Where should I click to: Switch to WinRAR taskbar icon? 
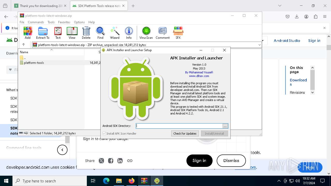(144, 181)
